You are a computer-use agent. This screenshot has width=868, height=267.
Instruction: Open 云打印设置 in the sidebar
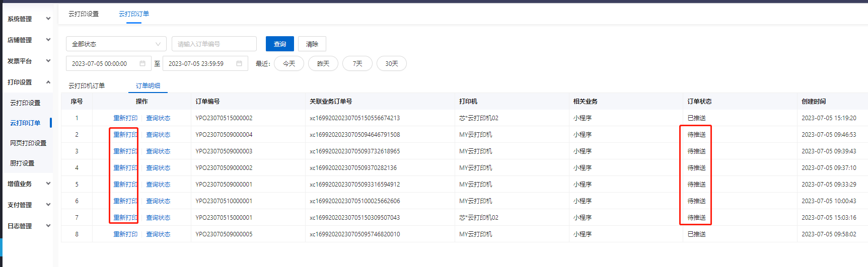click(x=25, y=103)
